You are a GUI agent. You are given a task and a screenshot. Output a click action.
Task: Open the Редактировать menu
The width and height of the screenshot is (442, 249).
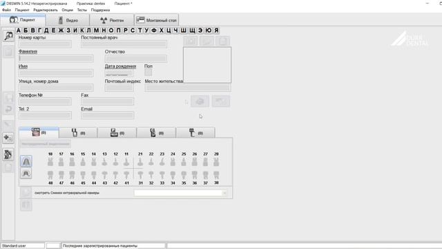pos(46,10)
